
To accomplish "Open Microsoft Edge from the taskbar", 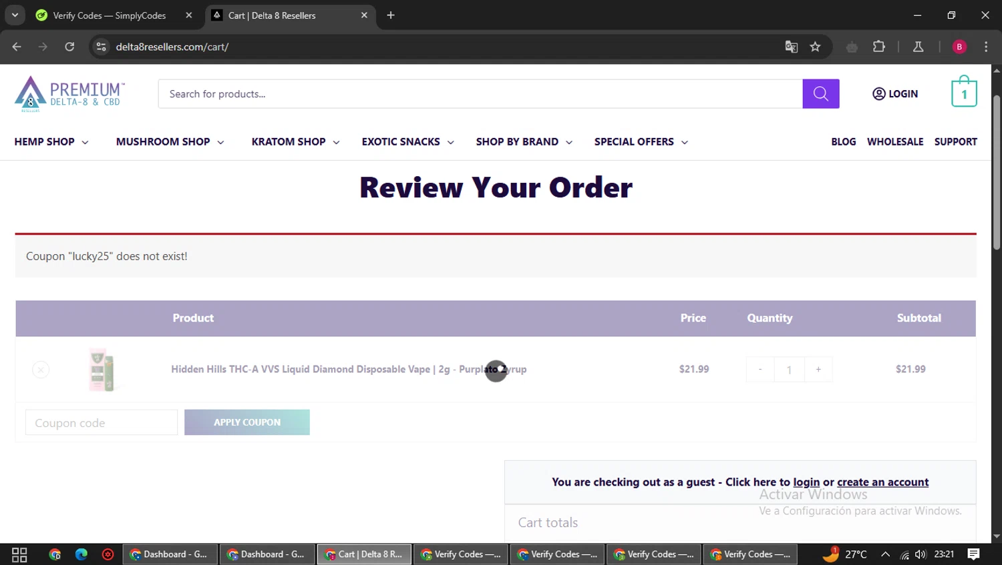I will pos(81,554).
